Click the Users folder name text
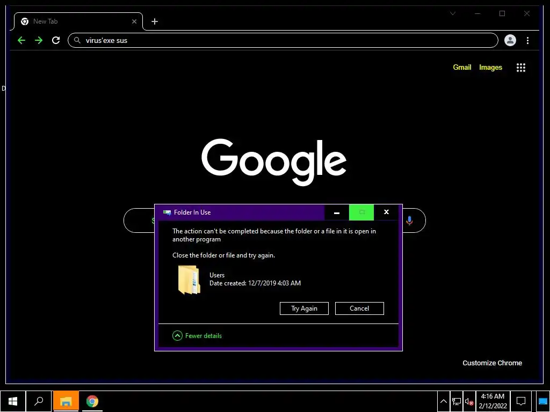 (x=217, y=275)
